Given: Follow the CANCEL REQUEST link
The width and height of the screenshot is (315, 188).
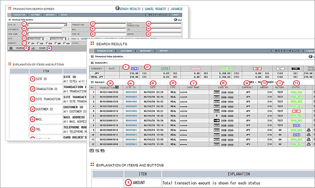Looking at the screenshot, I should (x=155, y=9).
